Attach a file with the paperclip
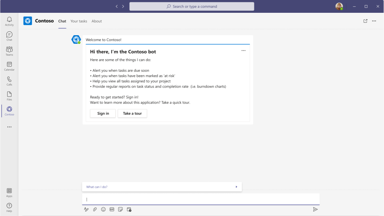This screenshot has width=384, height=216. [x=95, y=209]
